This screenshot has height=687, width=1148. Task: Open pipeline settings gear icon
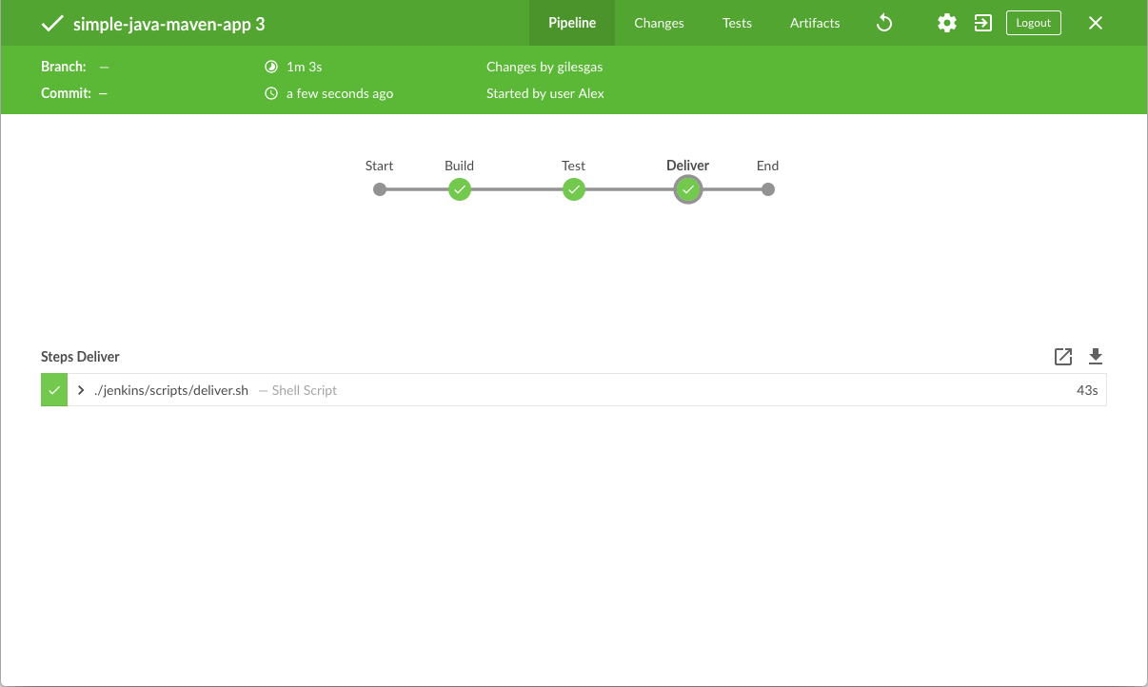[x=946, y=23]
